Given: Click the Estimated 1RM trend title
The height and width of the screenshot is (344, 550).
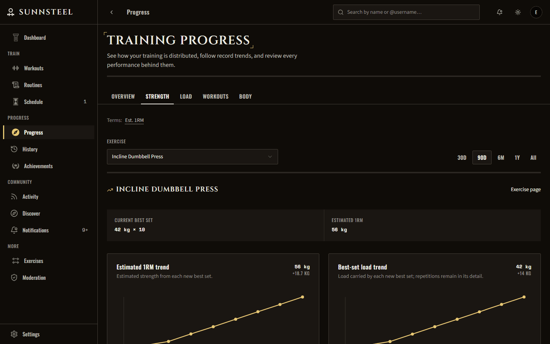Looking at the screenshot, I should pos(143,267).
